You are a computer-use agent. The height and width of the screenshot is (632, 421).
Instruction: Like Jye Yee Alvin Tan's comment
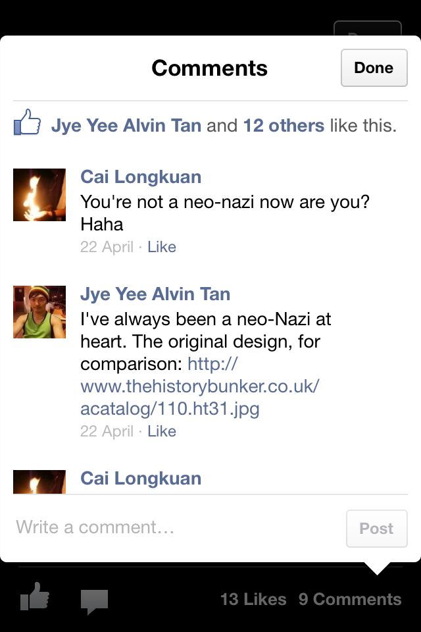pyautogui.click(x=162, y=431)
